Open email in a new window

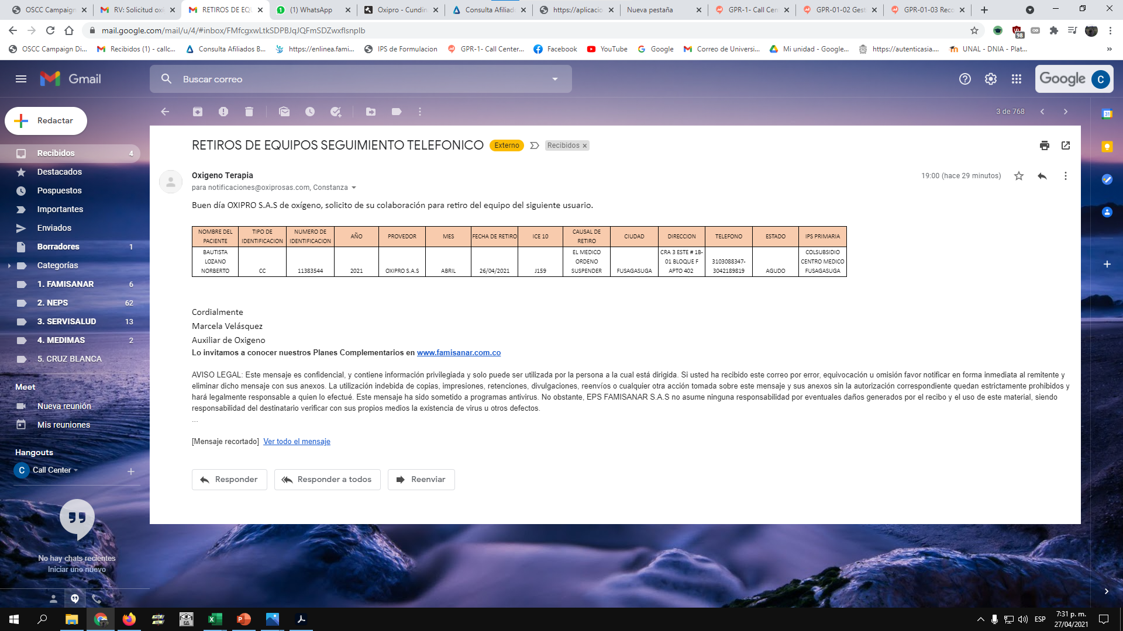coord(1066,145)
